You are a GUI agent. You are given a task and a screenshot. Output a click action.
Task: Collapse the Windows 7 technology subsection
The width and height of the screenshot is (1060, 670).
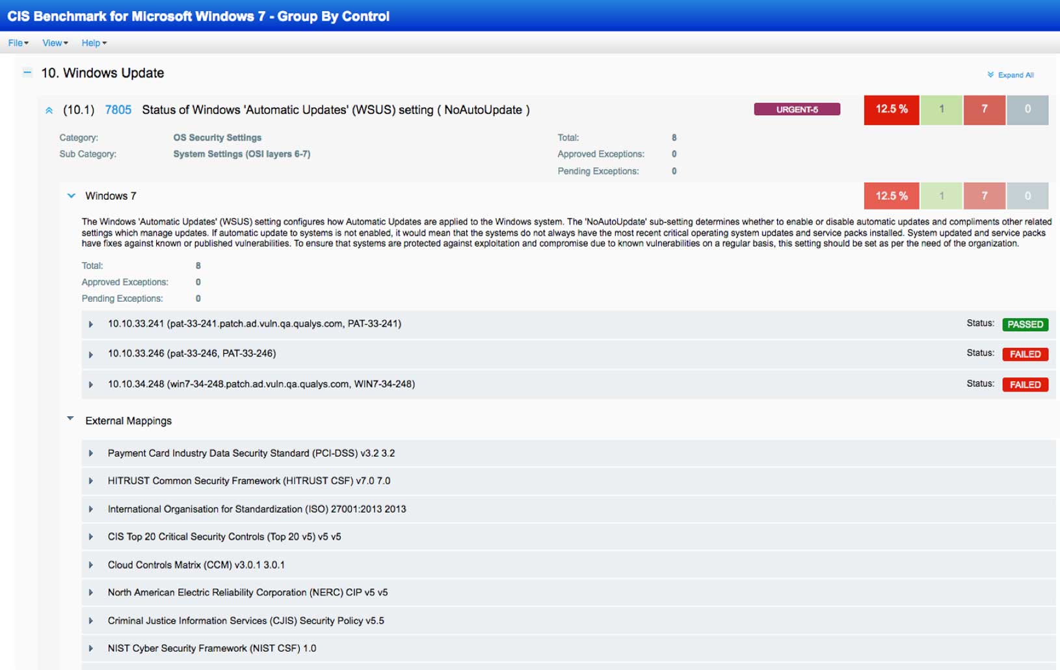(70, 196)
